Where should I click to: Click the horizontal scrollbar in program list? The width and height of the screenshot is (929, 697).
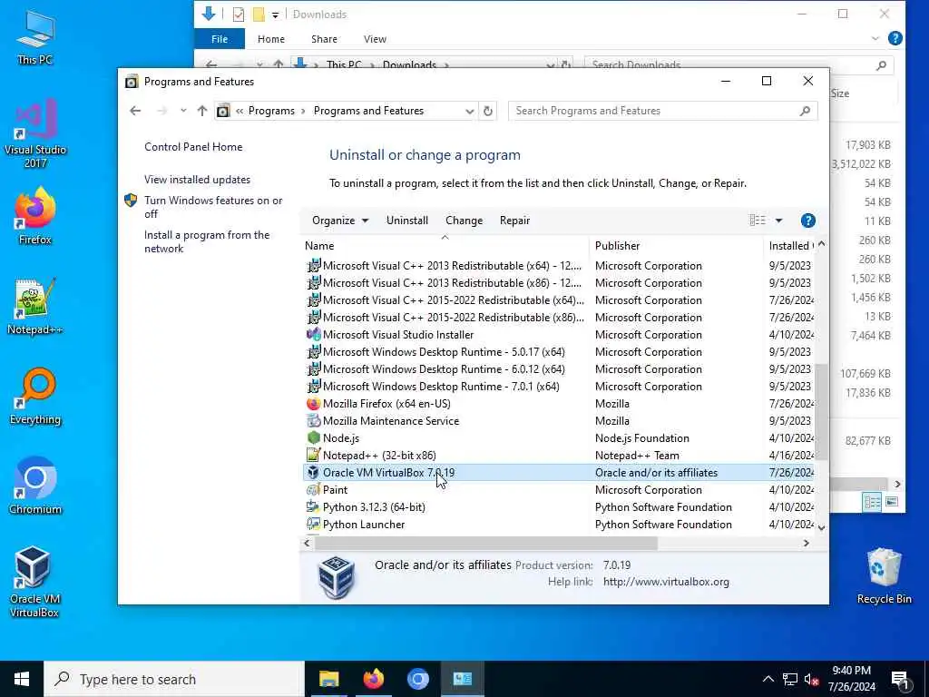click(x=484, y=543)
